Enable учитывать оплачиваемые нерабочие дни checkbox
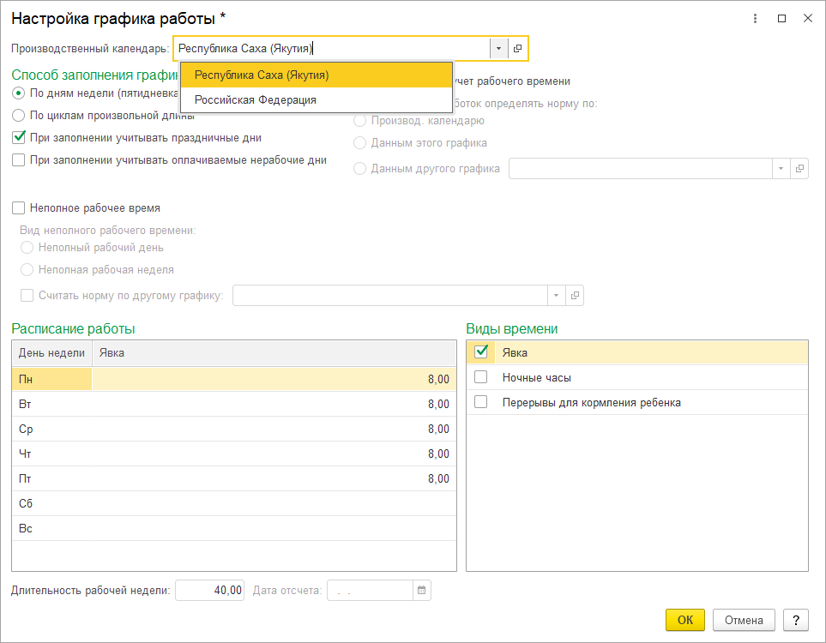This screenshot has height=643, width=826. [19, 159]
